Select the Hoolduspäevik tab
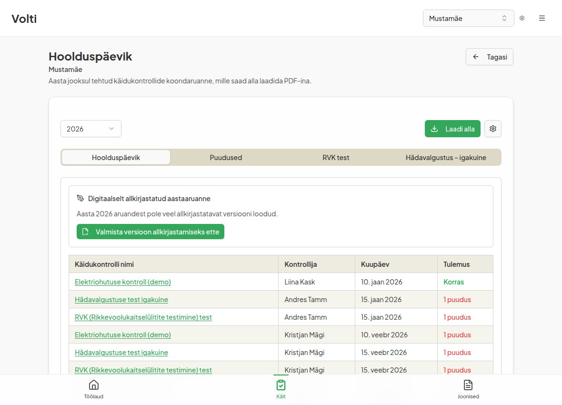The width and height of the screenshot is (562, 405). (x=116, y=158)
